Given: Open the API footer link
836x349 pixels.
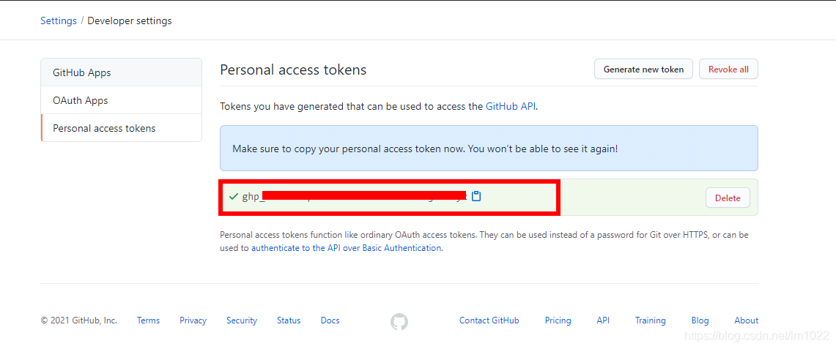Looking at the screenshot, I should (x=603, y=320).
